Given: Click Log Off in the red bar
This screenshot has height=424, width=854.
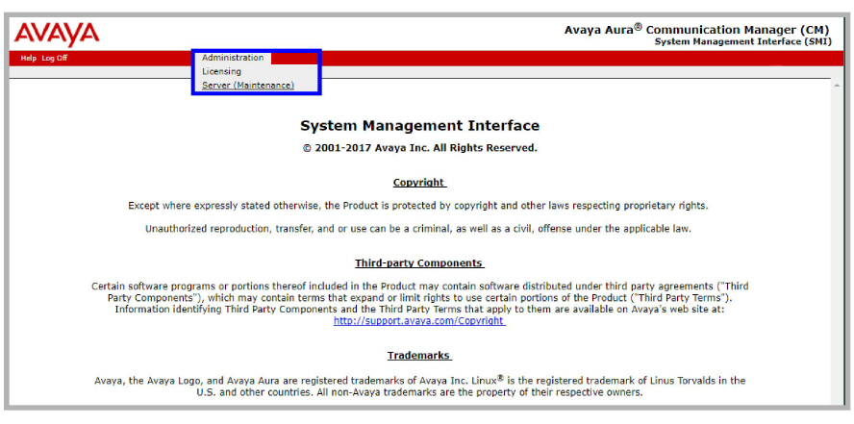Looking at the screenshot, I should tap(55, 59).
